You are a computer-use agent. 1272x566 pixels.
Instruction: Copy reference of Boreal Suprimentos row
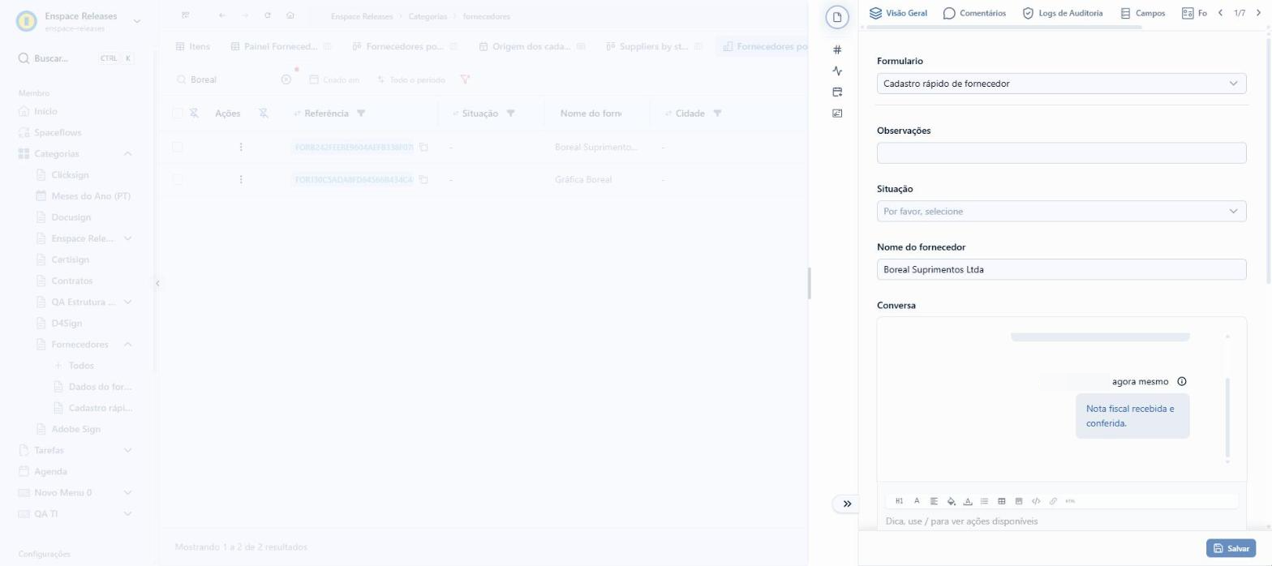click(x=423, y=148)
